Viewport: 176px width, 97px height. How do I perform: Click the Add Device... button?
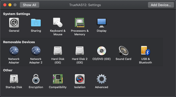(x=161, y=5)
